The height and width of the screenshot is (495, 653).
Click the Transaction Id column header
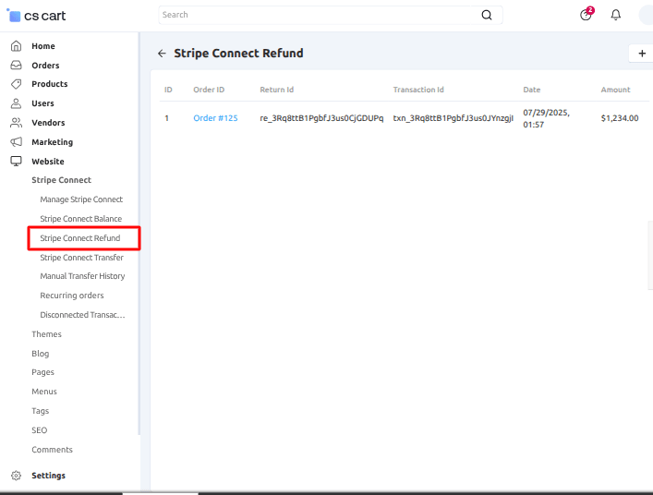(x=418, y=90)
